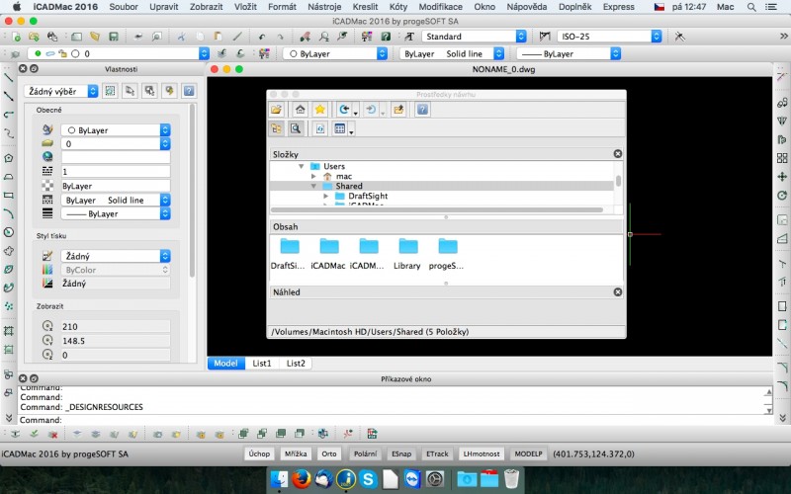
Task: Click the Help icon in Vlastnosti panel
Action: 189,91
